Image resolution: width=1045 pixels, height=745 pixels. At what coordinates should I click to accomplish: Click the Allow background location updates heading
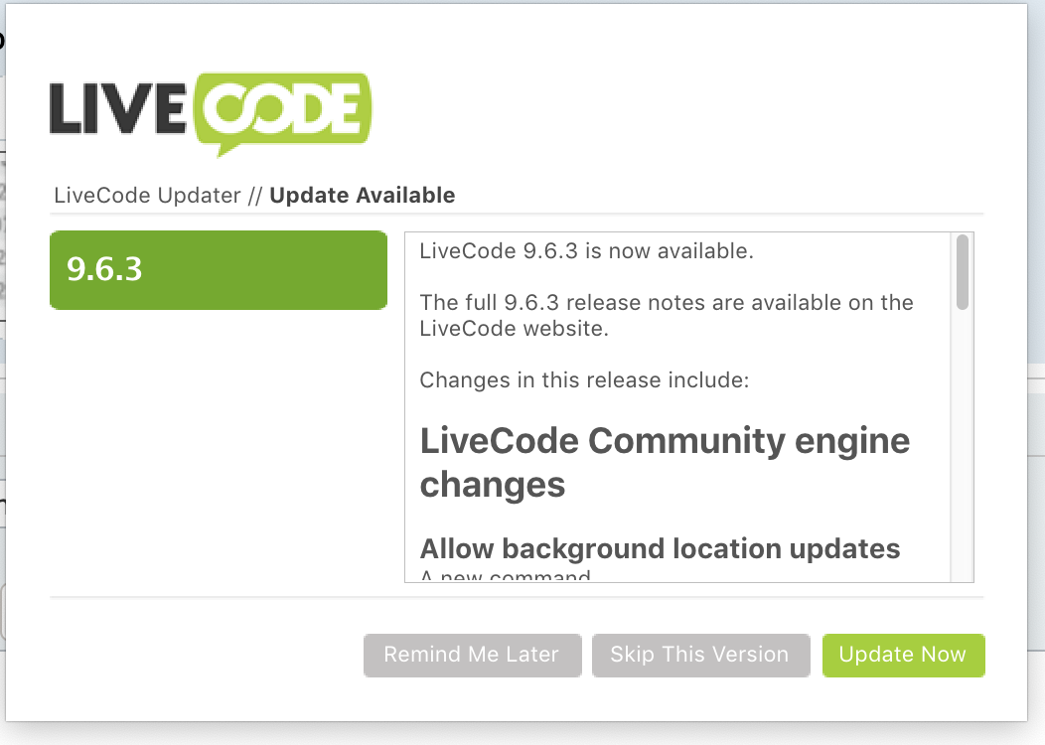660,548
